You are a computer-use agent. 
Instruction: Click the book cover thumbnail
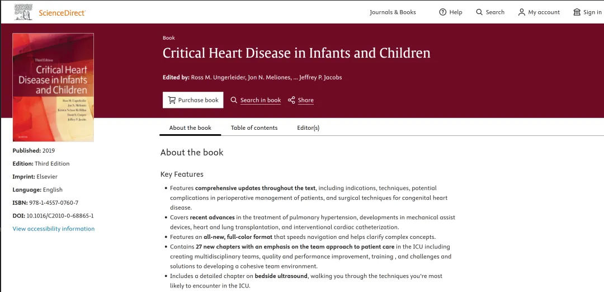coord(53,87)
